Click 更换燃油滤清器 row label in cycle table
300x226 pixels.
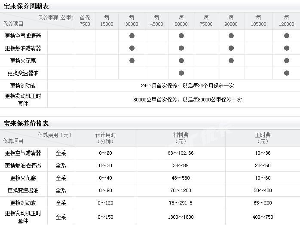23,48
